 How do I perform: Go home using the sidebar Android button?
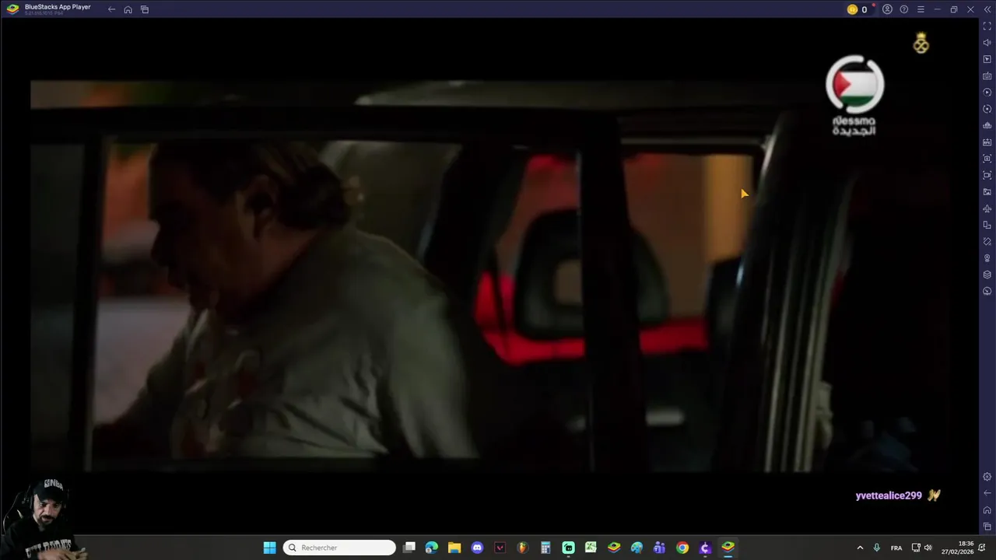click(x=987, y=510)
